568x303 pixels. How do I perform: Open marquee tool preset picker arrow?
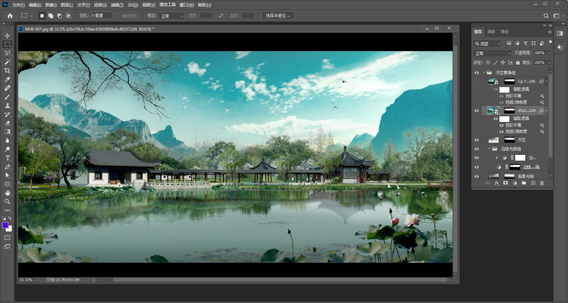pyautogui.click(x=31, y=16)
